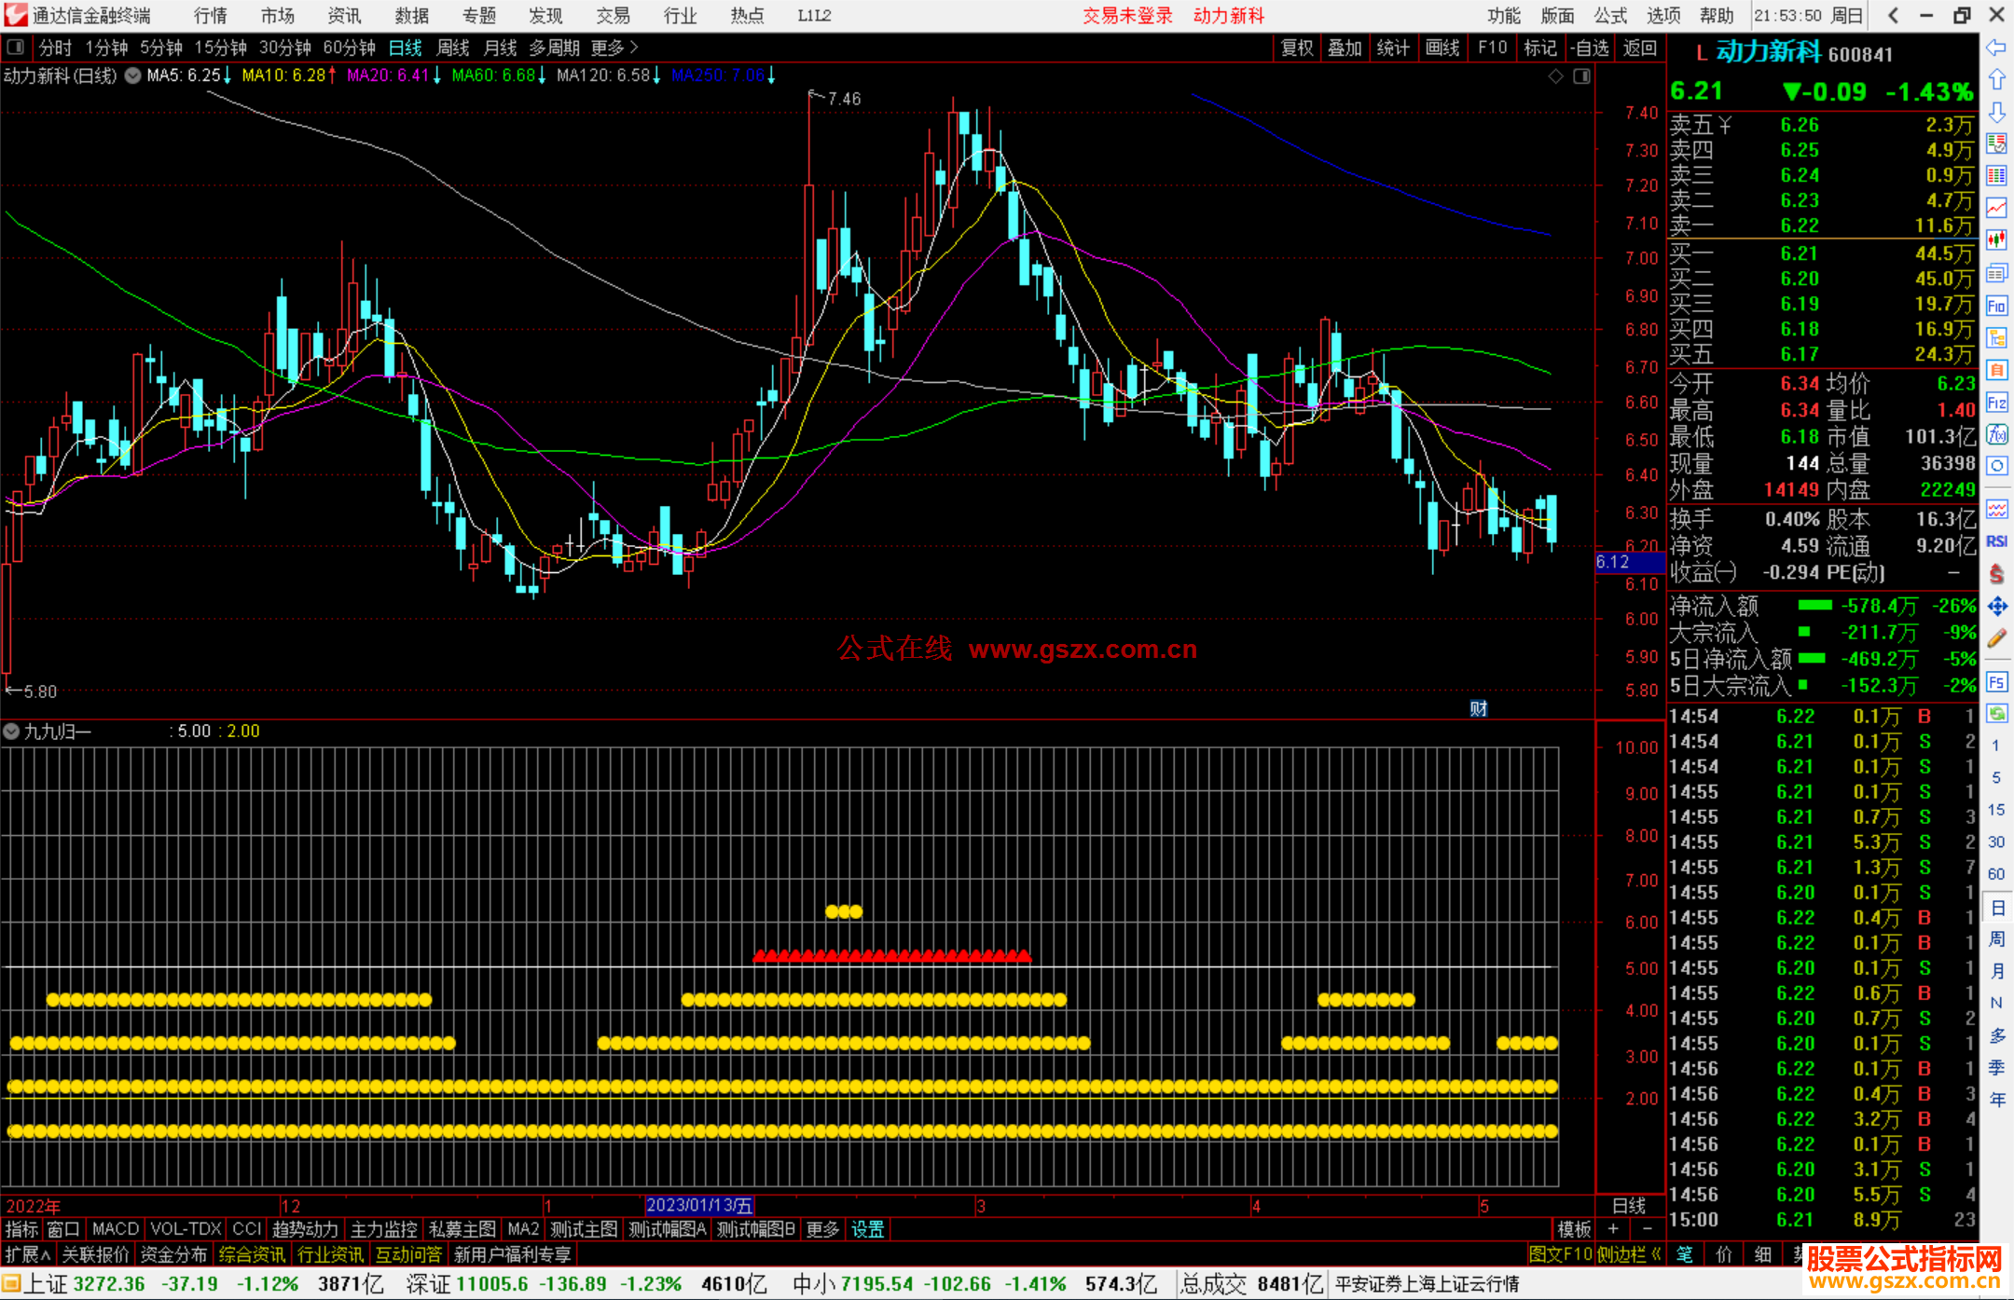Click the F12 icon in right sidebar
This screenshot has width=2014, height=1300.
(1996, 403)
